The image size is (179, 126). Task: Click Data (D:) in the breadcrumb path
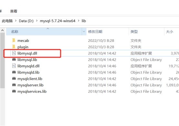(26, 21)
